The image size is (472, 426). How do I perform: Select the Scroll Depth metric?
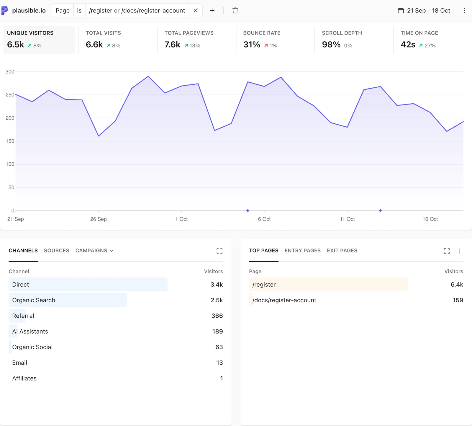click(354, 40)
